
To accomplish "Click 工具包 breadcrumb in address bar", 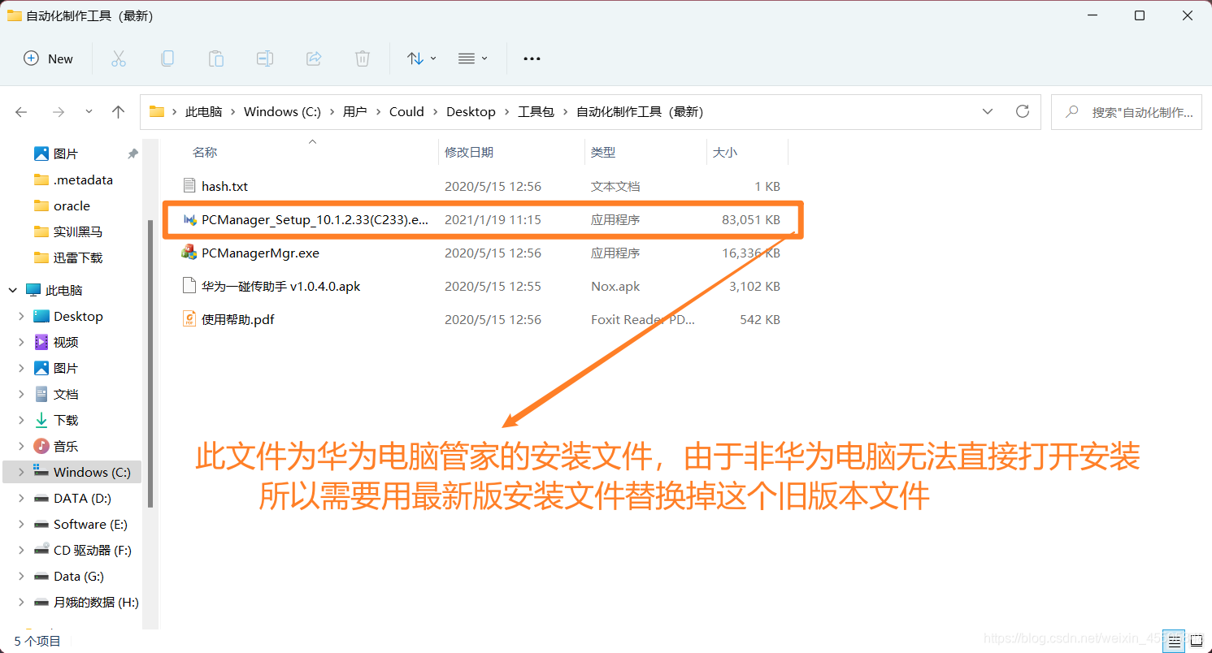I will pyautogui.click(x=536, y=112).
